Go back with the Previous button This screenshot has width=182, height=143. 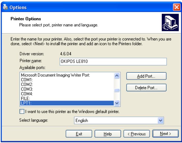click(136, 134)
